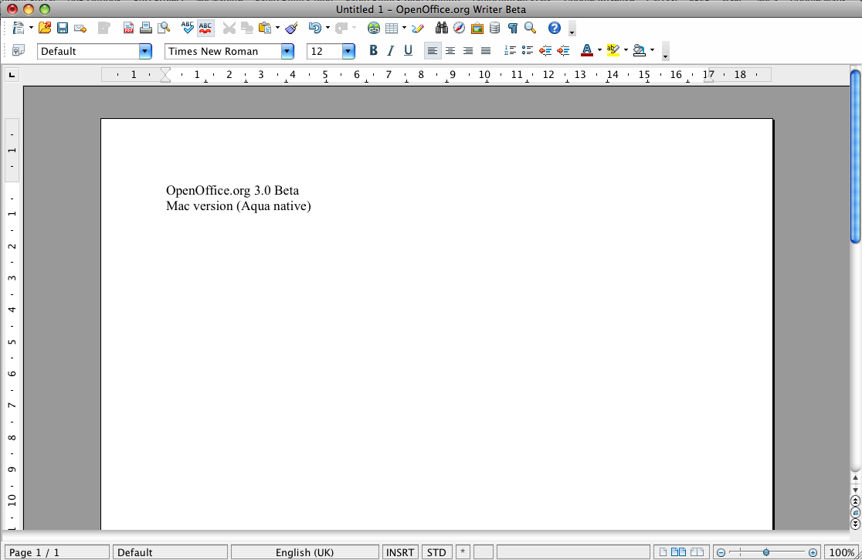Image resolution: width=862 pixels, height=560 pixels.
Task: Click the Paste clipboard icon
Action: [x=265, y=28]
